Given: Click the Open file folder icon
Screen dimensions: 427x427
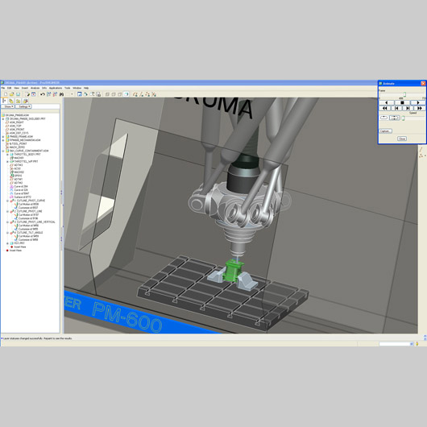Looking at the screenshot, I should [12, 94].
